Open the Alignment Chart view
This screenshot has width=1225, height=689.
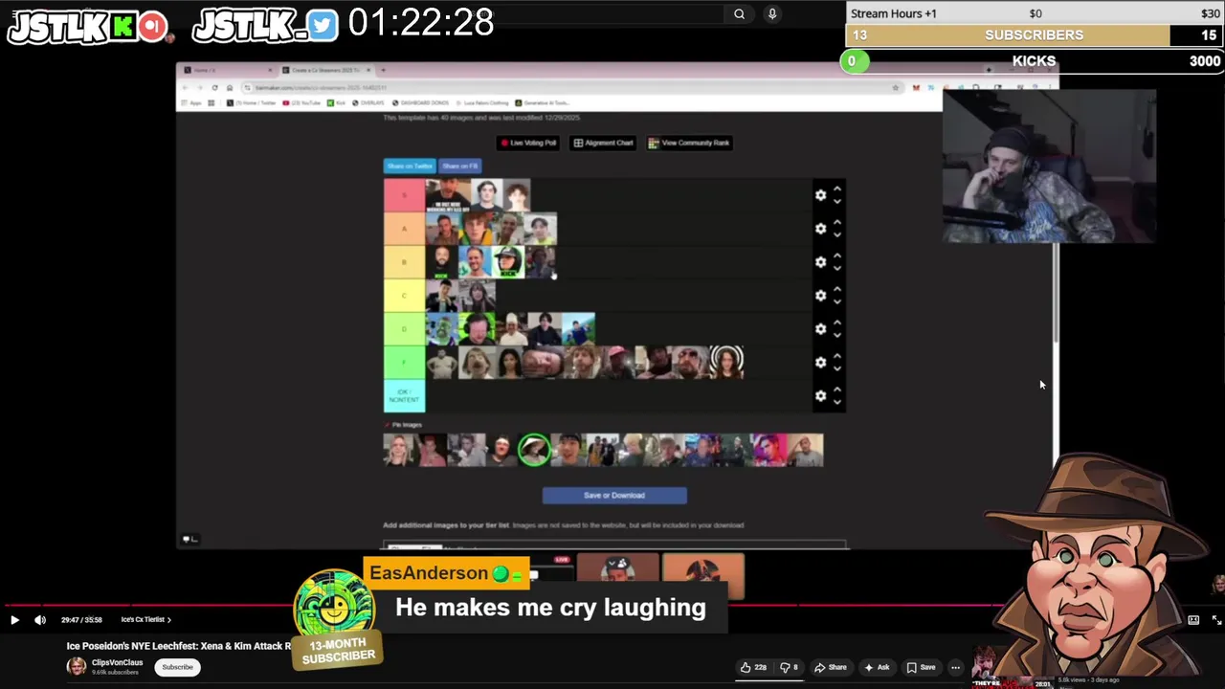click(x=603, y=143)
